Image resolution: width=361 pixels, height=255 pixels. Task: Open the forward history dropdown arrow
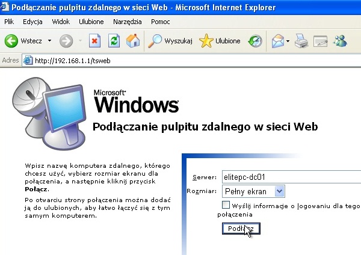click(80, 41)
